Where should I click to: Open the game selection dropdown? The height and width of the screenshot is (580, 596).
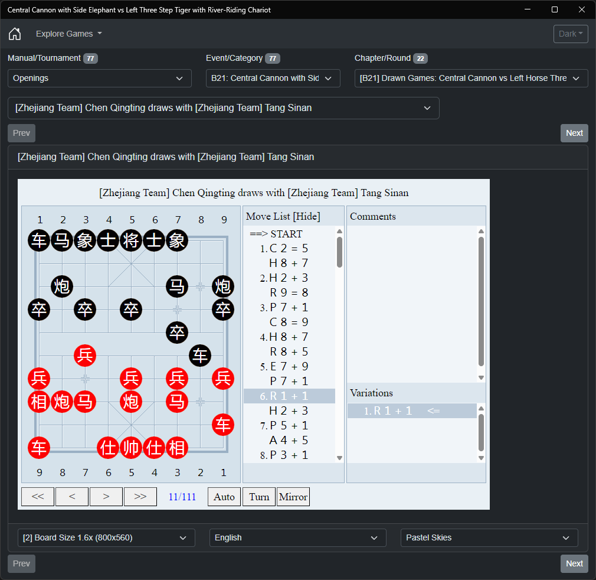point(224,108)
